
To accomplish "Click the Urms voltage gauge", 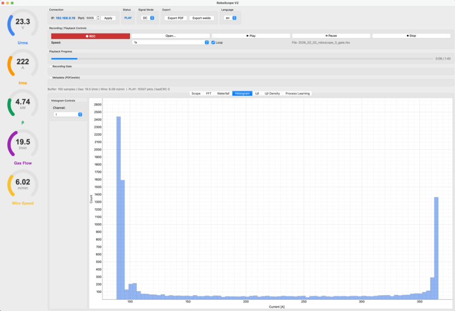I will pyautogui.click(x=23, y=26).
